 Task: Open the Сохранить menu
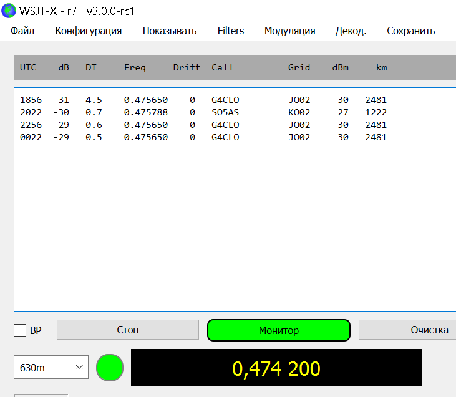[410, 31]
